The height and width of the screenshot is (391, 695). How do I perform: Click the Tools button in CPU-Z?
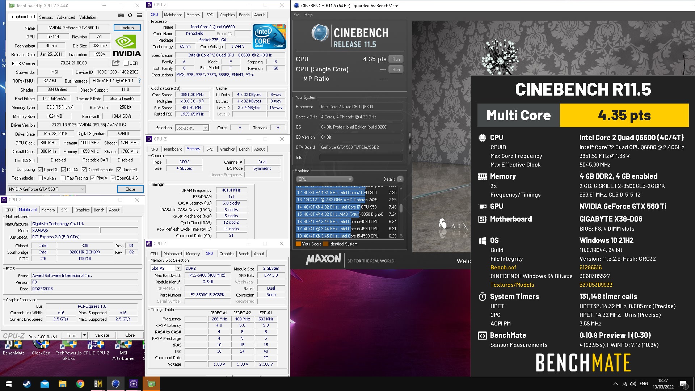tap(71, 335)
